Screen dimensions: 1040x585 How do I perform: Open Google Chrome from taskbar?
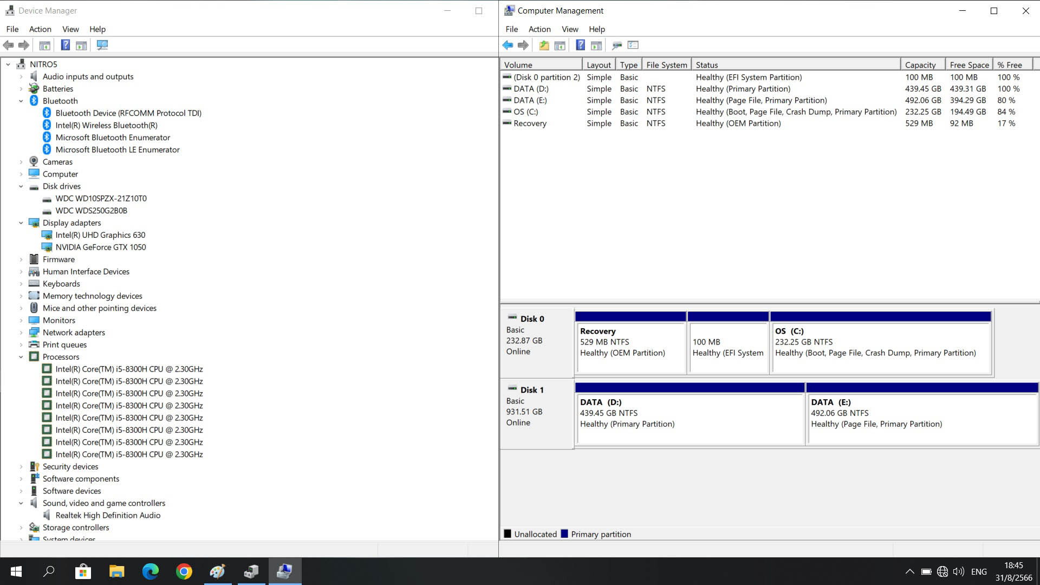point(184,571)
